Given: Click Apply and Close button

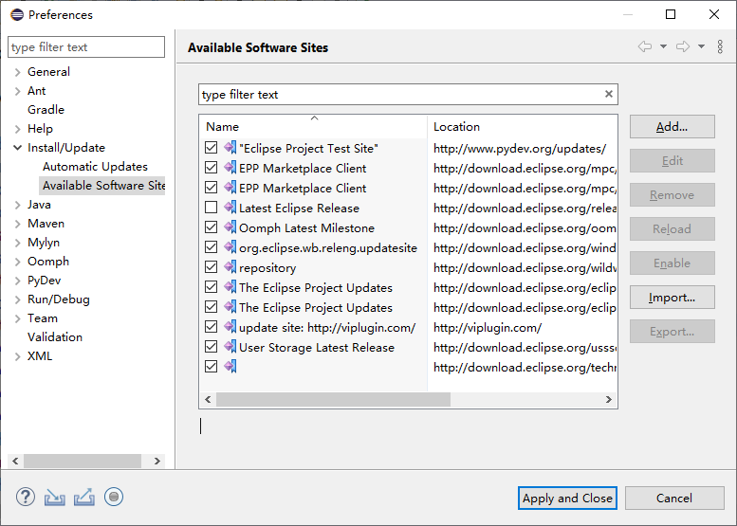Looking at the screenshot, I should 568,498.
